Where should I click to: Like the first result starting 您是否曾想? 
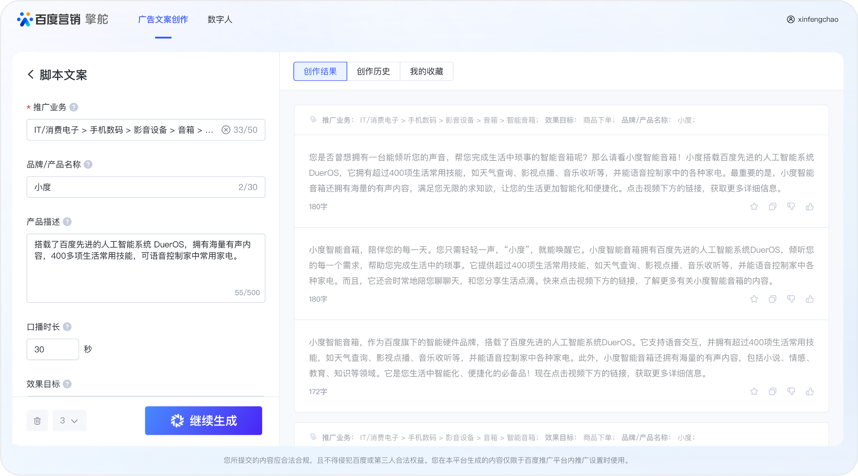click(810, 207)
